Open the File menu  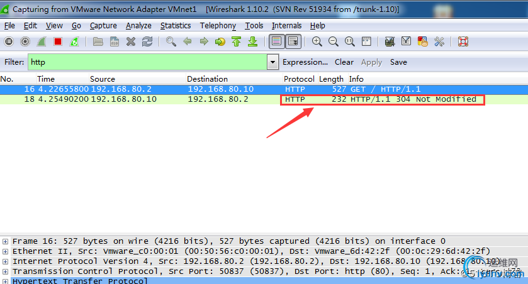[9, 26]
